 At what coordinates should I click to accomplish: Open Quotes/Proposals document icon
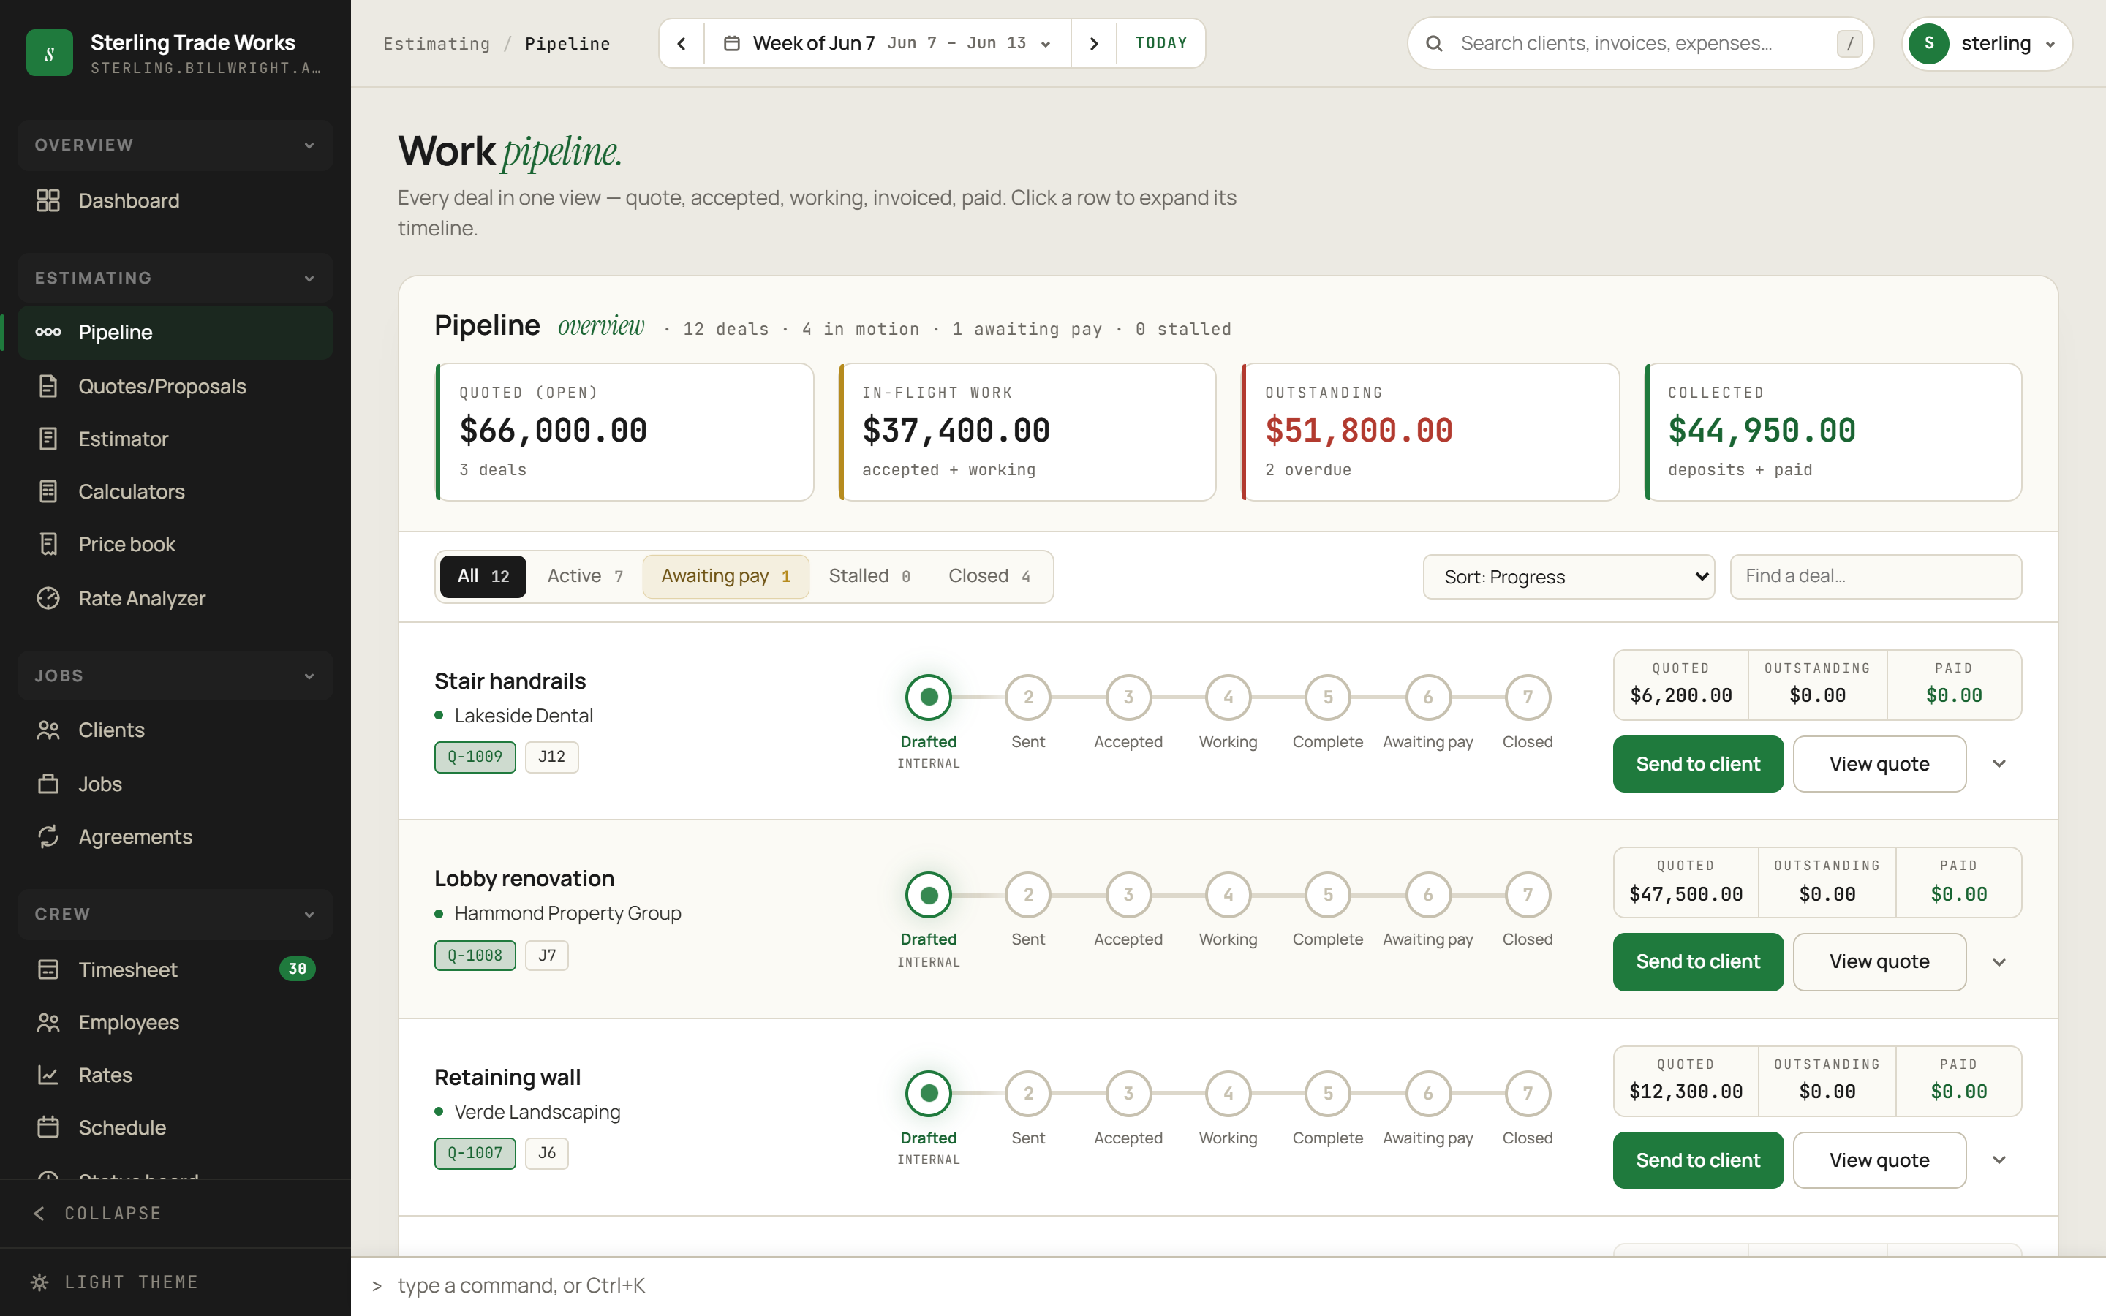[48, 385]
